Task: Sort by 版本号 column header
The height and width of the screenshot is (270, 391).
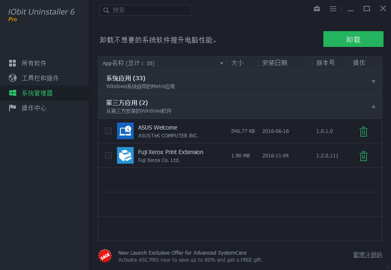Action: point(325,63)
